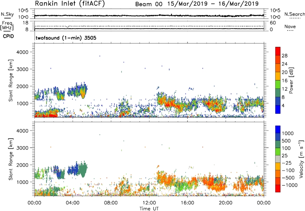Click the gray -25 to 25 velocity color segment
The height and width of the screenshot is (211, 305).
tap(278, 159)
